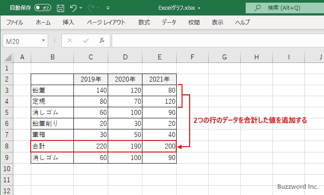Click the formula bar Enter checkmark icon
The height and width of the screenshot is (195, 324).
point(85,40)
